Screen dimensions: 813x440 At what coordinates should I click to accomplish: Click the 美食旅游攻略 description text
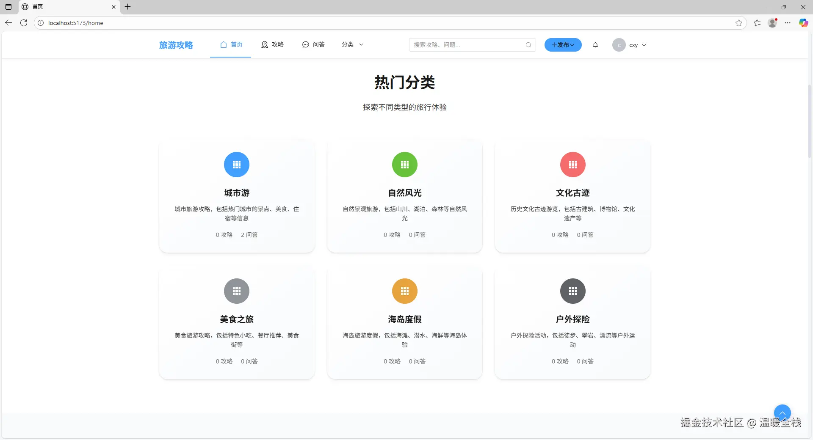coord(237,340)
